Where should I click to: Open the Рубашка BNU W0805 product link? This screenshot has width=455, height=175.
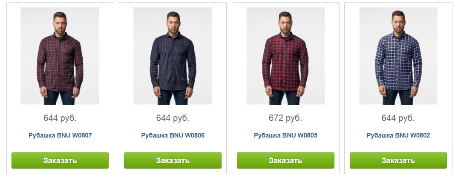click(285, 135)
